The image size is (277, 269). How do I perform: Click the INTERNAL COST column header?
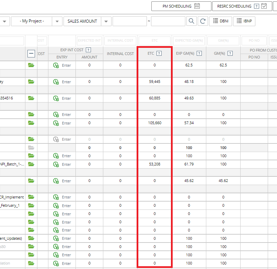(120, 54)
